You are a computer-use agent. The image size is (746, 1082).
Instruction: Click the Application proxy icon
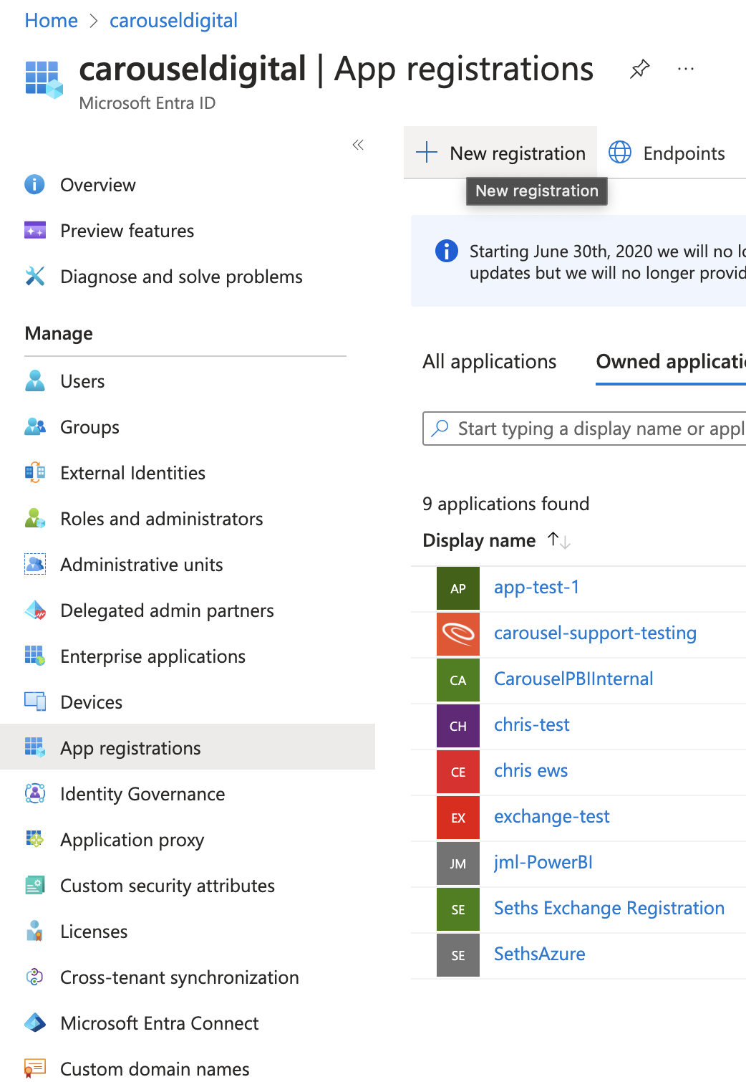click(34, 840)
